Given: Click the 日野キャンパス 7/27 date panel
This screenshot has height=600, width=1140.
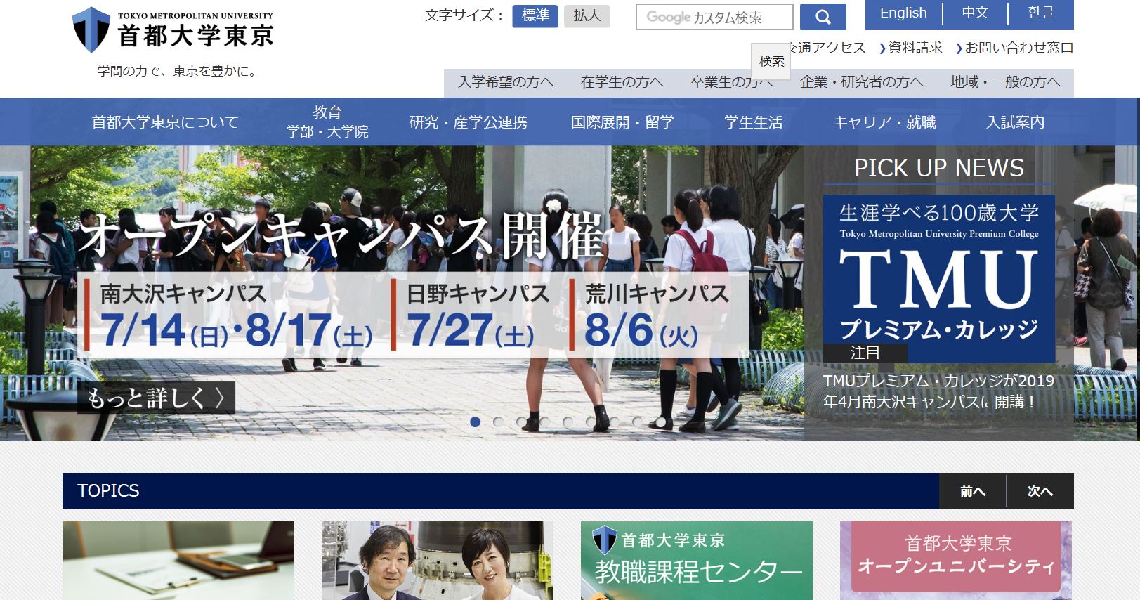Looking at the screenshot, I should 471,315.
